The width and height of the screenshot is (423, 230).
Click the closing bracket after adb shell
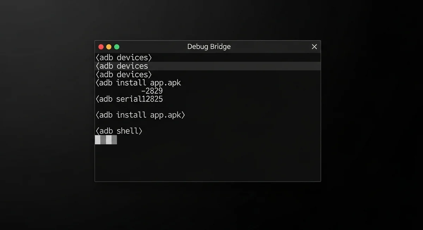pyautogui.click(x=140, y=130)
